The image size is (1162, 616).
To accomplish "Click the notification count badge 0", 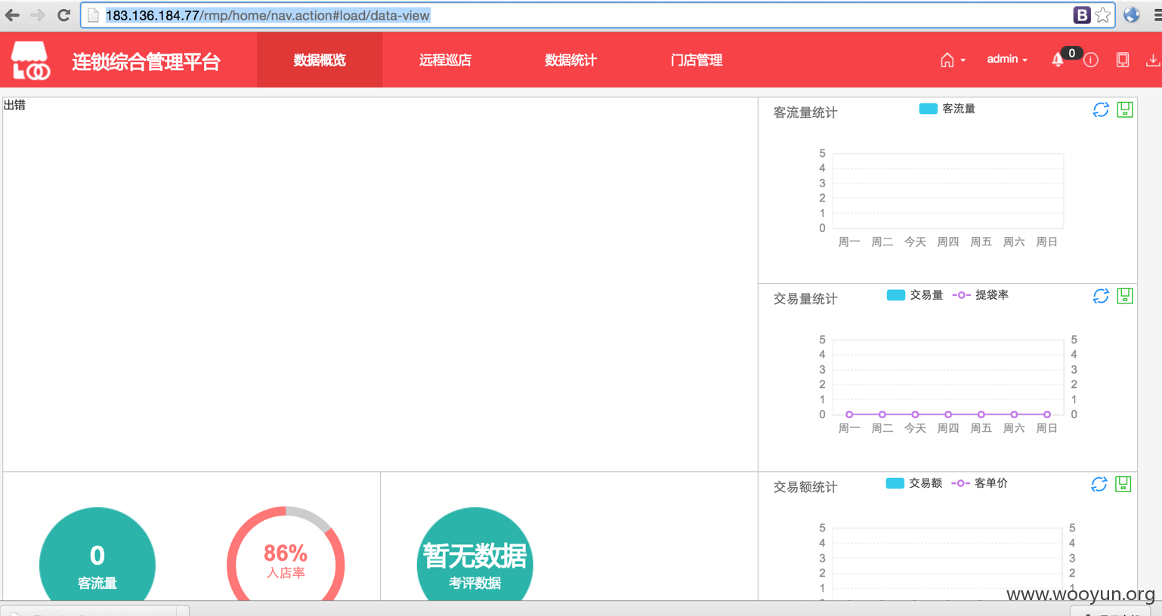I will click(x=1071, y=53).
